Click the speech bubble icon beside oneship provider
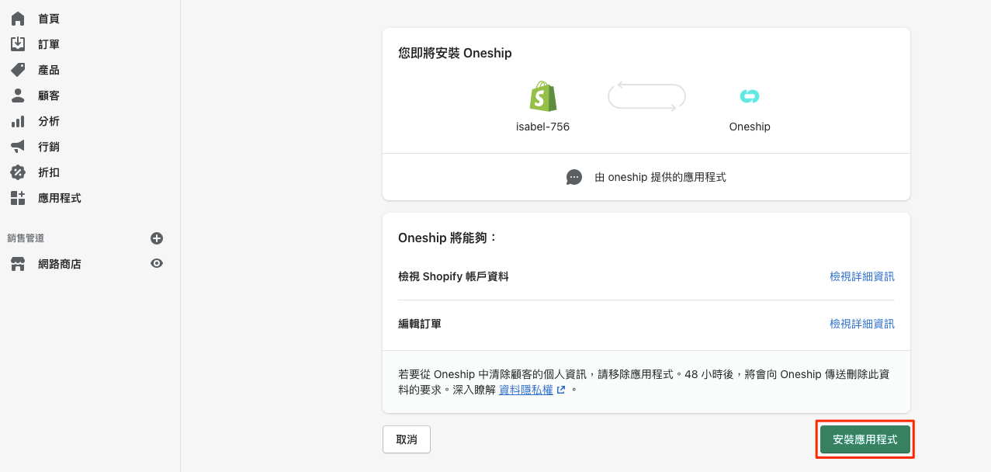 pyautogui.click(x=574, y=177)
